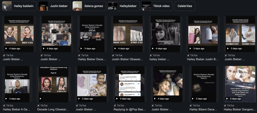Click play icon on March 27 2023 Part 4 thumbnail
The width and height of the screenshot is (257, 113).
click(x=40, y=99)
